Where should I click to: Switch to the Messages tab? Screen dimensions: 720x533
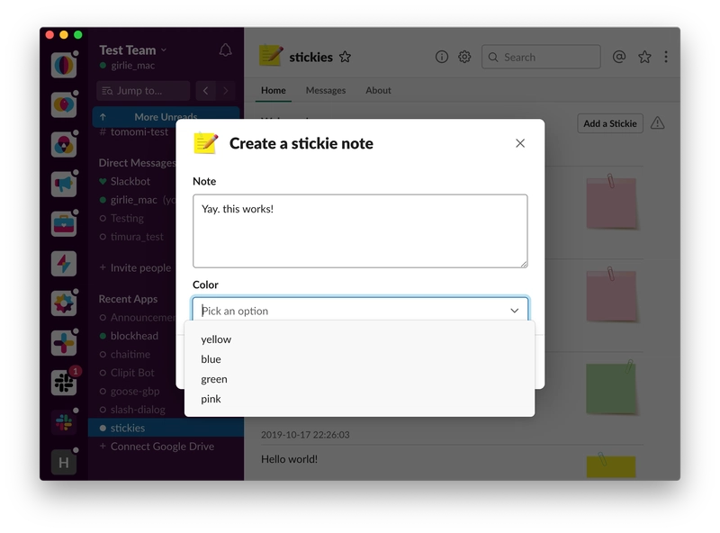pos(325,90)
